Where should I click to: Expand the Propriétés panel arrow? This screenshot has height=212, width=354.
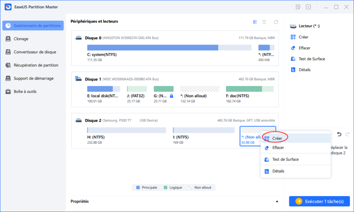point(277,201)
